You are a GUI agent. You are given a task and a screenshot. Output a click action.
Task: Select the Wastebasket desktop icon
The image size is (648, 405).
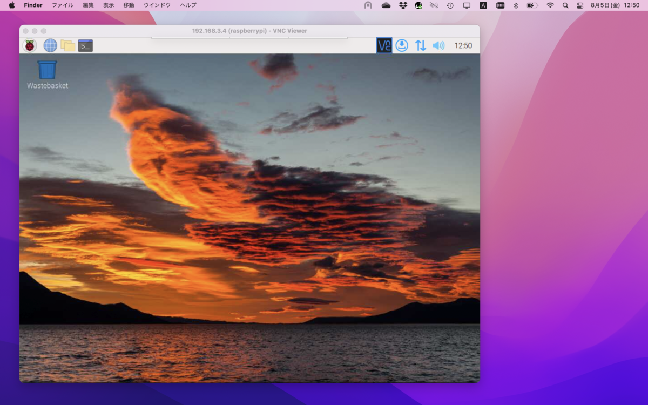click(x=47, y=75)
